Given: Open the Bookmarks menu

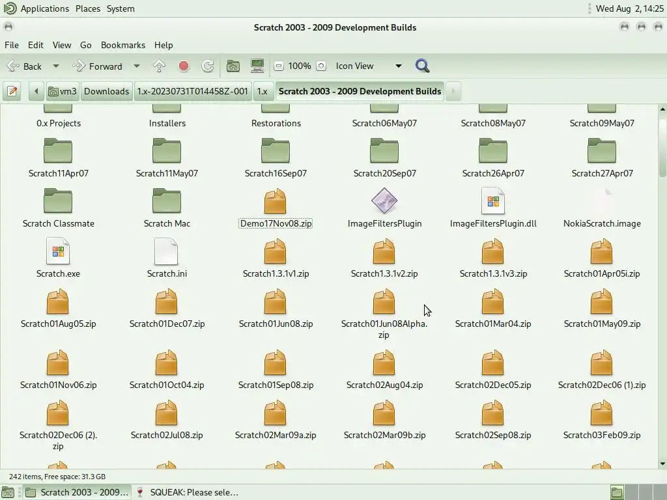Looking at the screenshot, I should coord(123,45).
